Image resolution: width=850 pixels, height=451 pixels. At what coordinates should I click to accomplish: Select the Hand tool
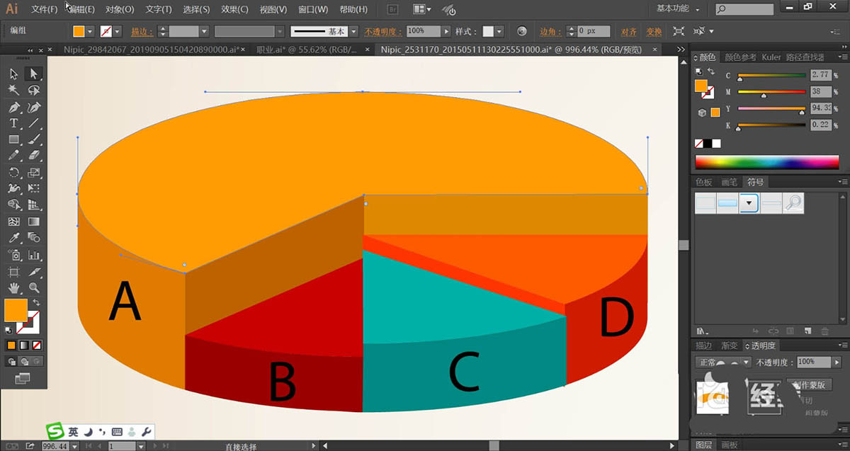click(13, 288)
